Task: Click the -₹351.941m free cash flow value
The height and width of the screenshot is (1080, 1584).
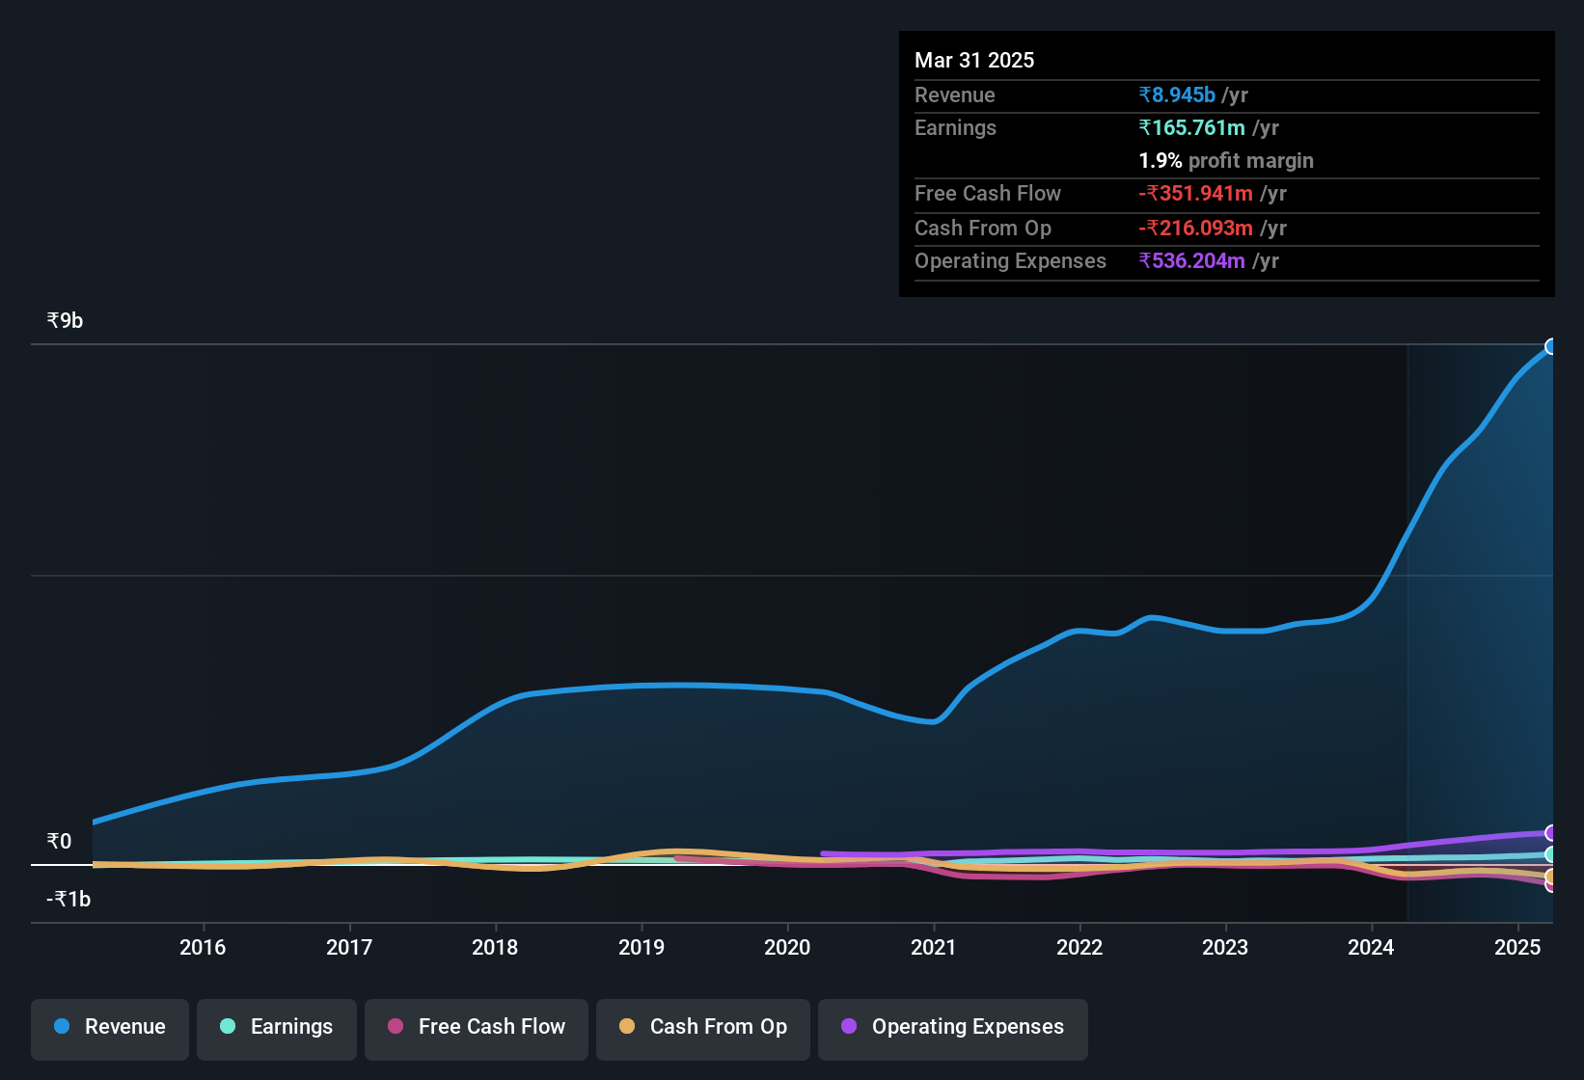Action: pyautogui.click(x=1195, y=193)
